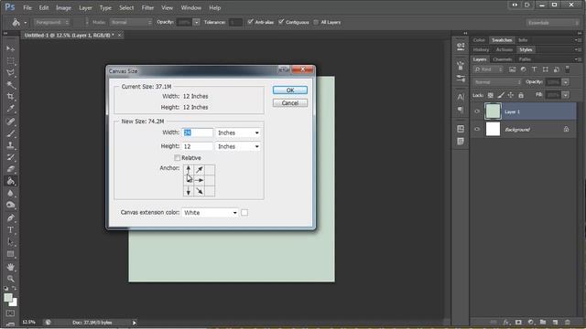The image size is (586, 329).
Task: Open the options bar Opacity arrow
Action: [x=196, y=22]
